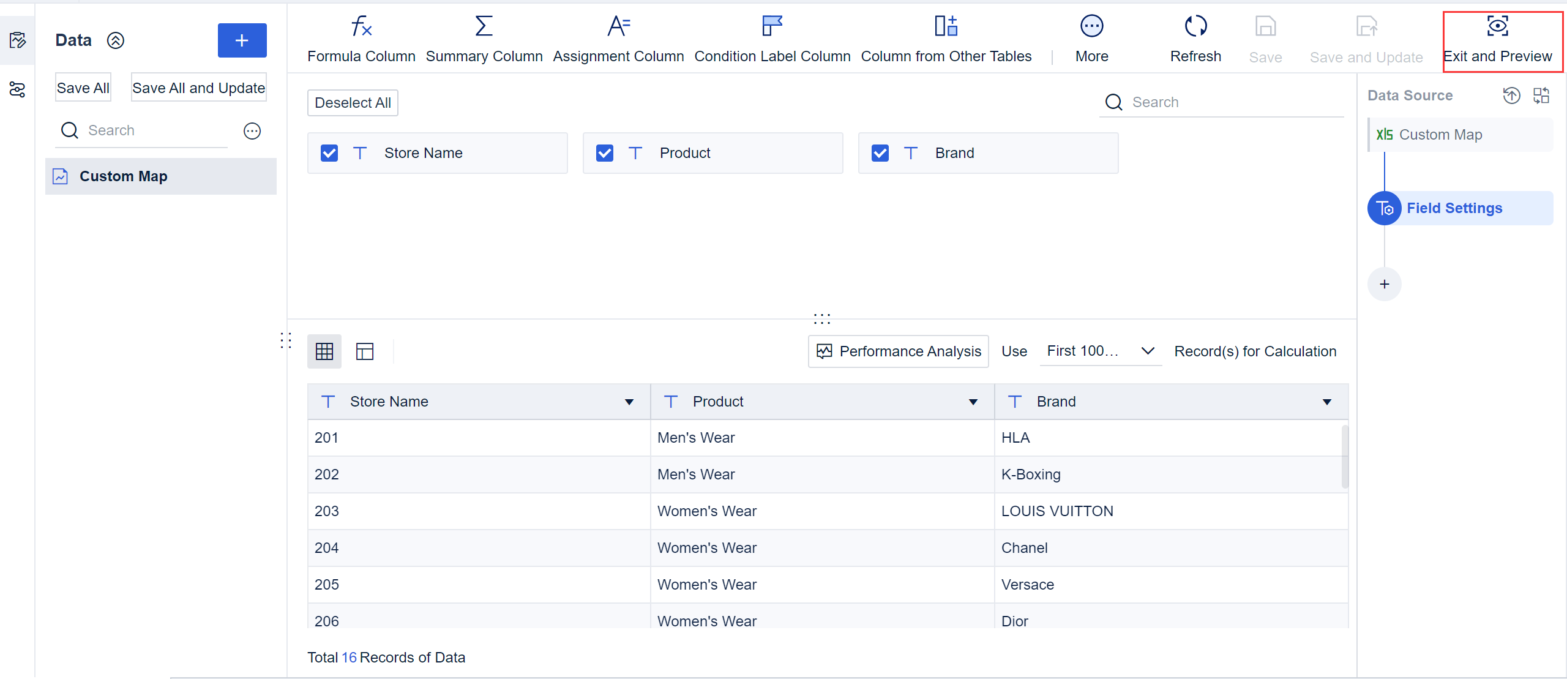The height and width of the screenshot is (679, 1567).
Task: Click Column from Other Tables icon
Action: tap(946, 27)
